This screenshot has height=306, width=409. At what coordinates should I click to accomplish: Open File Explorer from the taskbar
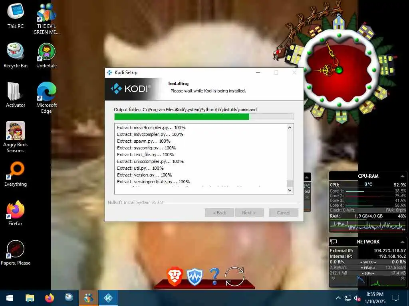point(30,298)
